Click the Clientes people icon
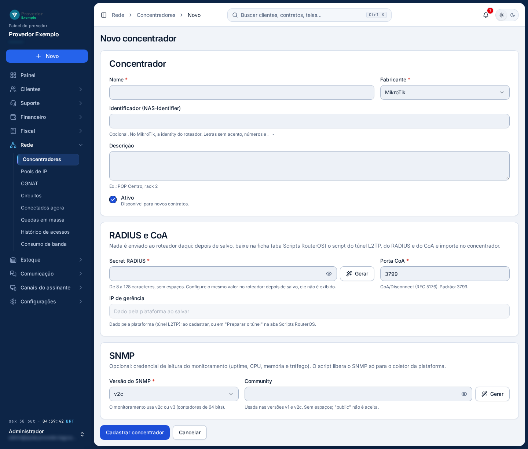 coord(13,89)
